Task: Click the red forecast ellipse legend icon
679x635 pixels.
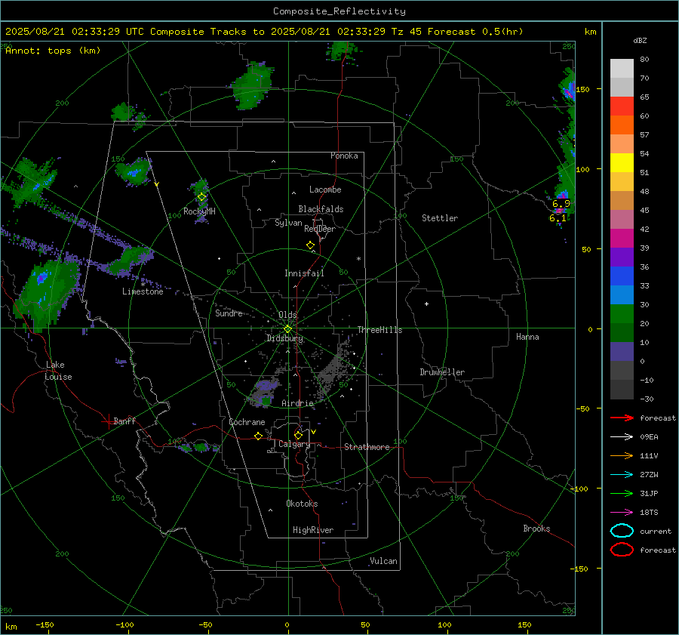Action: click(x=622, y=550)
